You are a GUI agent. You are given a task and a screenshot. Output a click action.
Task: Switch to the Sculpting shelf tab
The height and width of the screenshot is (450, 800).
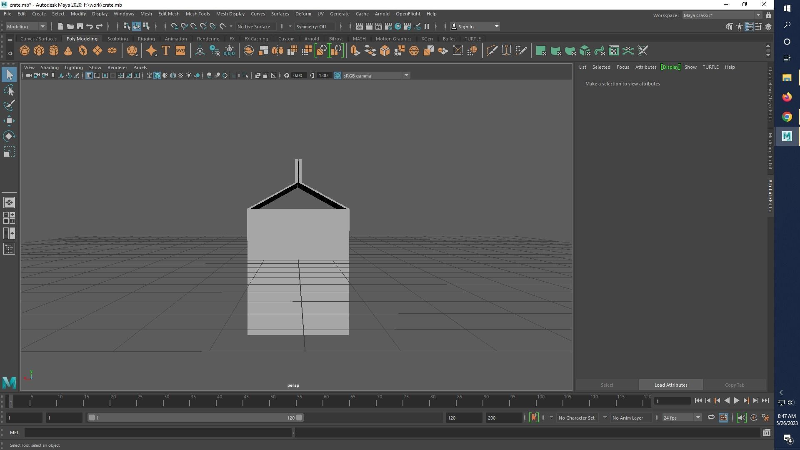point(117,39)
